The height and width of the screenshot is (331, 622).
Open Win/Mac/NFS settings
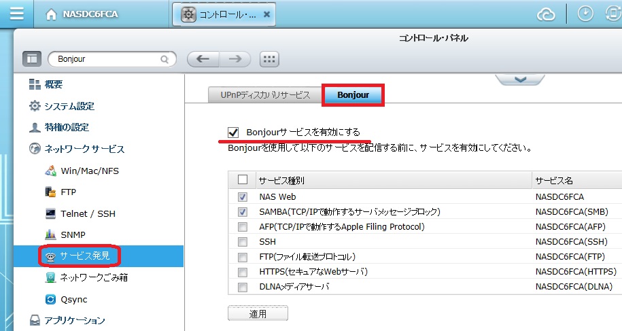[82, 171]
